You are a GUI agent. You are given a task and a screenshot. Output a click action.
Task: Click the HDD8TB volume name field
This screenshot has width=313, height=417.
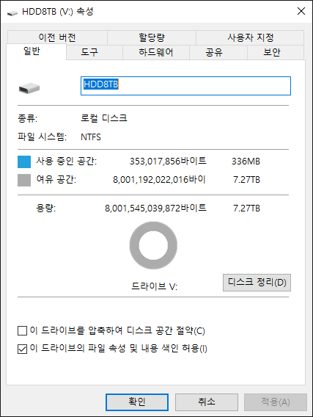[x=185, y=86]
